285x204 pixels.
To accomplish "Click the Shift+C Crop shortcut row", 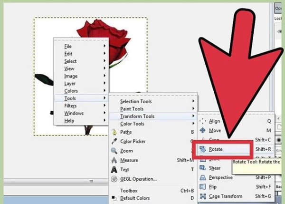I will click(x=236, y=140).
